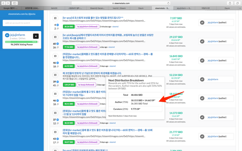Open steemd link on the a day ago post
The height and width of the screenshot is (151, 242).
tap(112, 47)
